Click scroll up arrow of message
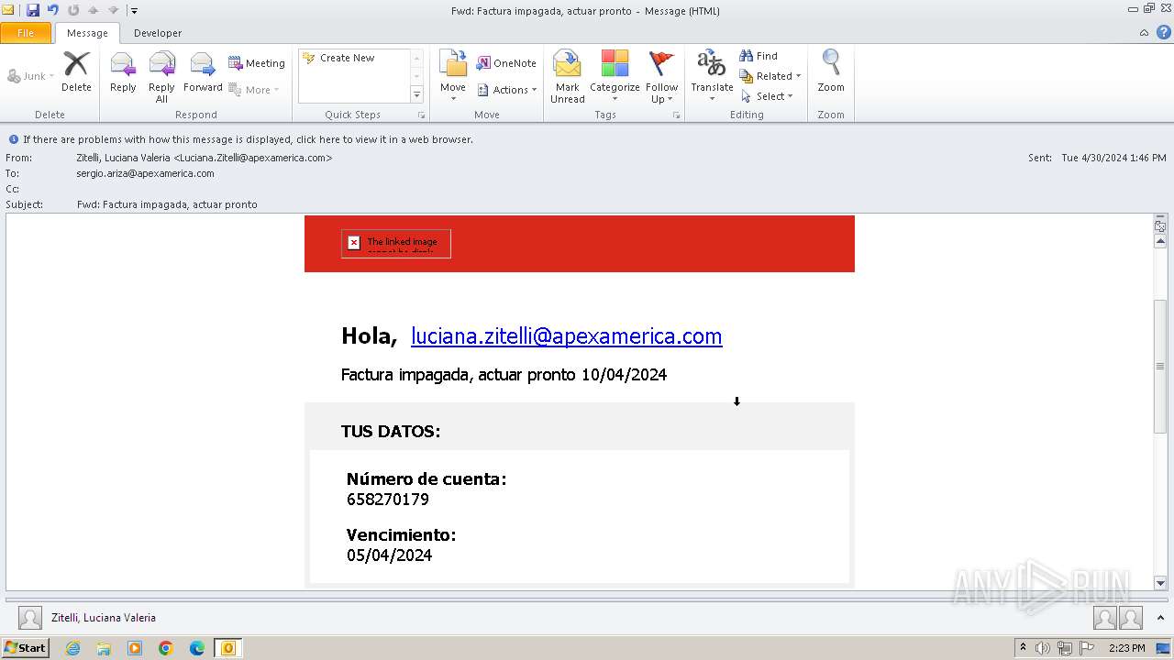Viewport: 1174px width, 660px height. point(1160,241)
